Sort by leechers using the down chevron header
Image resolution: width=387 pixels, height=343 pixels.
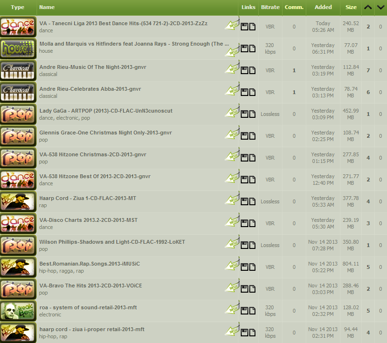(381, 7)
